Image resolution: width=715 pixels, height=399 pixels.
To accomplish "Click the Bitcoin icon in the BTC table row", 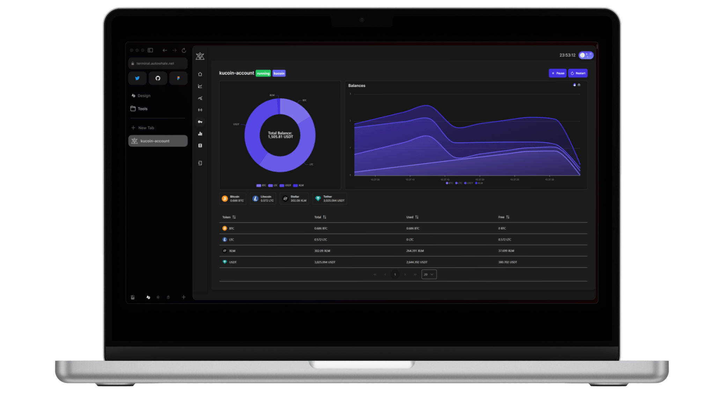I will point(224,228).
